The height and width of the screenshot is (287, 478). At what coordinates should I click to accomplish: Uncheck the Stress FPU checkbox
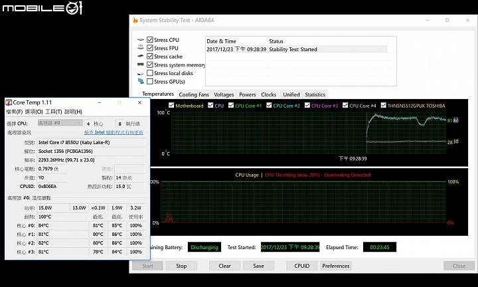click(149, 48)
